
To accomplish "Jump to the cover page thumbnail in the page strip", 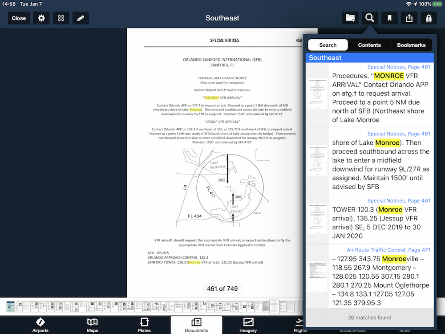I will (x=10, y=307).
